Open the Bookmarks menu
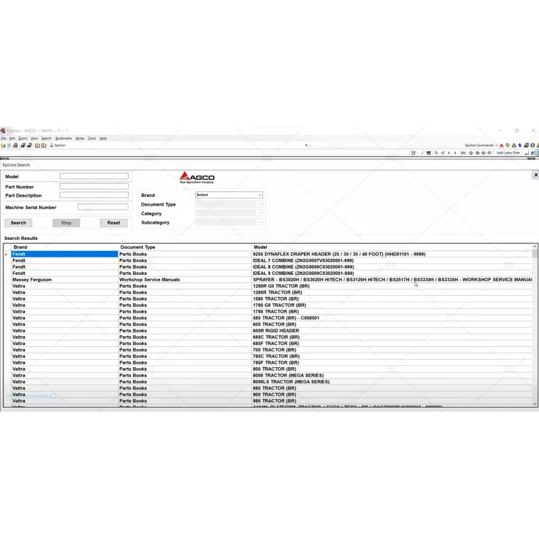The image size is (539, 539). (x=63, y=138)
